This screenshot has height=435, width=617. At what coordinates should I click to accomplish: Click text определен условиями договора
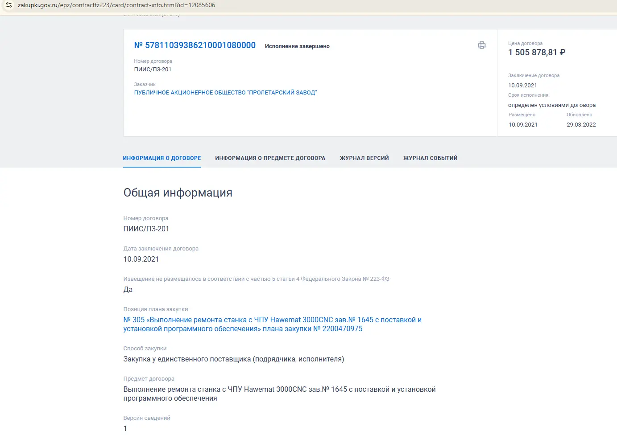point(552,105)
